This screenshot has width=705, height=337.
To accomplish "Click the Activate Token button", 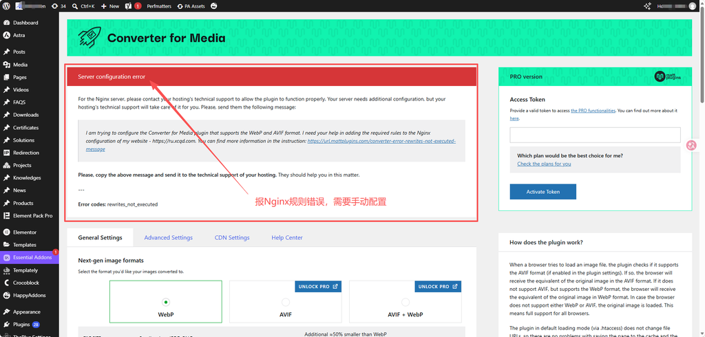I will point(543,192).
